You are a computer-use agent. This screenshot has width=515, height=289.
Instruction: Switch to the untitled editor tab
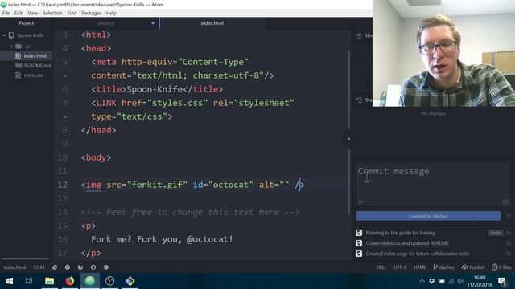pos(105,23)
